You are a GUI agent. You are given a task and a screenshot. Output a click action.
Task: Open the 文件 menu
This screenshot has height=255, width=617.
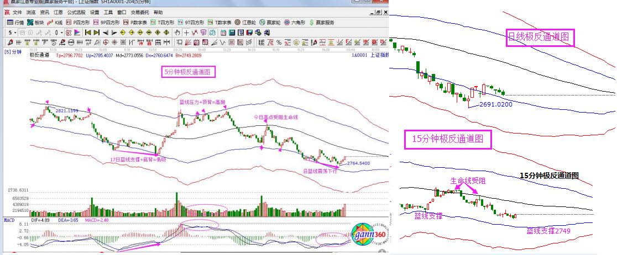pyautogui.click(x=17, y=12)
